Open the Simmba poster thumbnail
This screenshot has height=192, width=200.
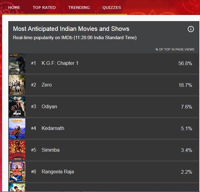17,150
